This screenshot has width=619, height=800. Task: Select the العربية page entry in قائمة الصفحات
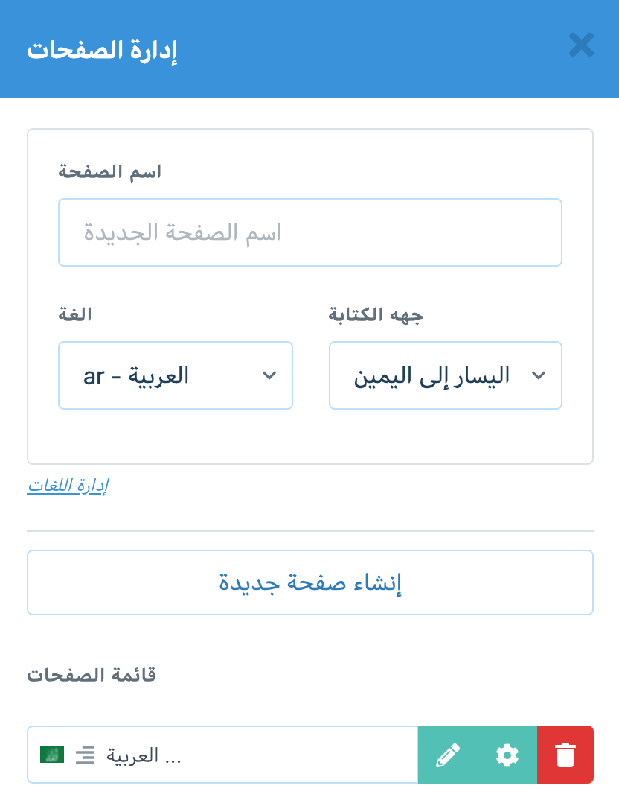(223, 755)
